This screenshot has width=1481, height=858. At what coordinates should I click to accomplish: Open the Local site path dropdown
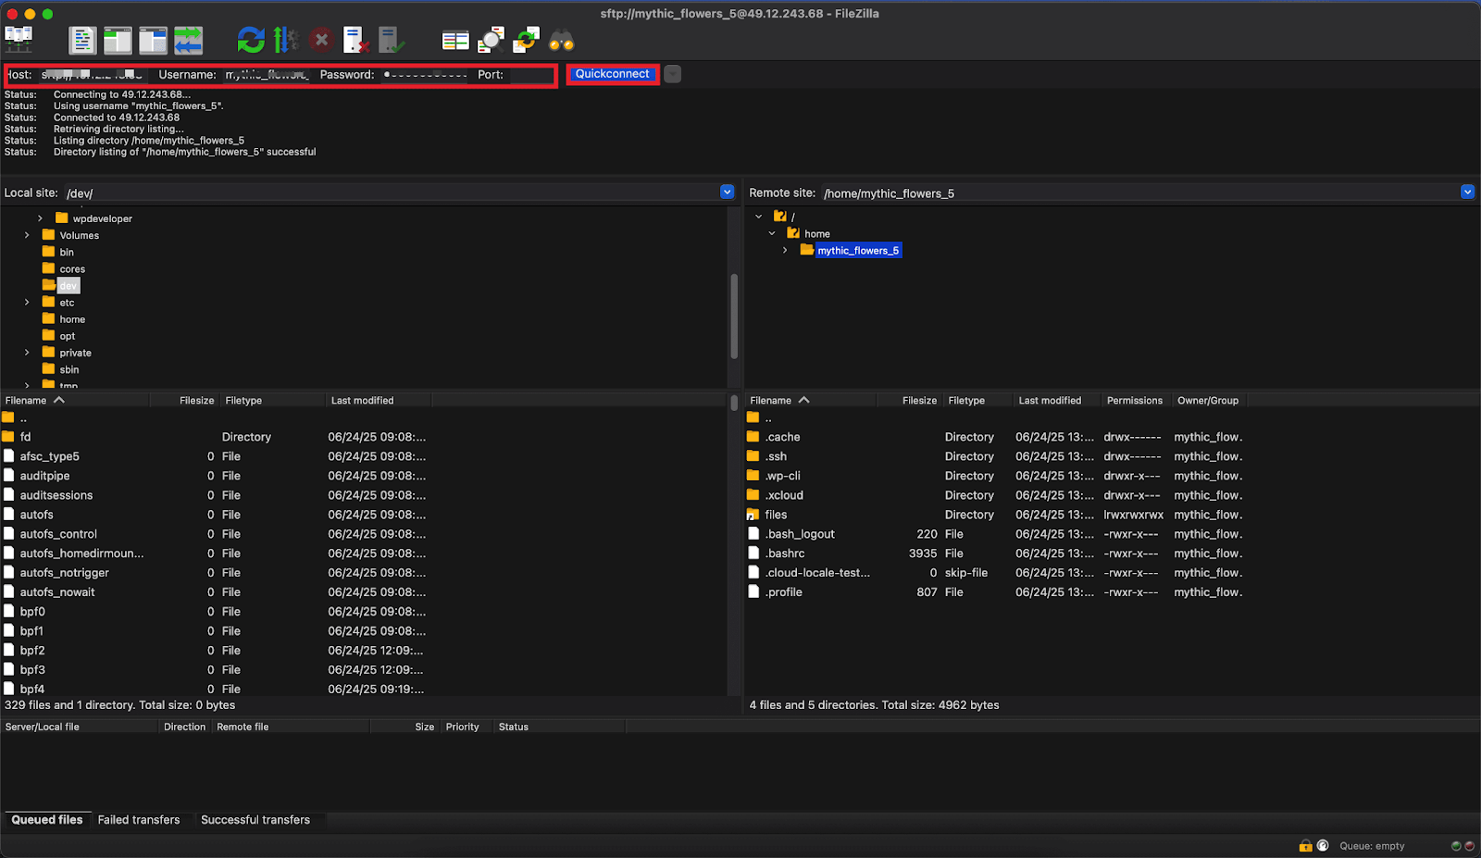[727, 192]
